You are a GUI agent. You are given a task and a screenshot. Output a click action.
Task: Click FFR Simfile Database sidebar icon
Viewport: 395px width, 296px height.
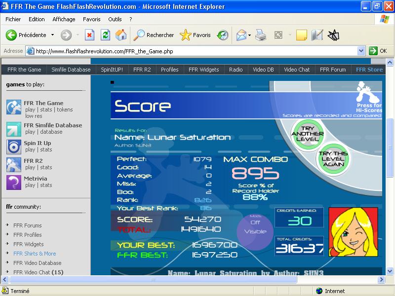point(14,129)
